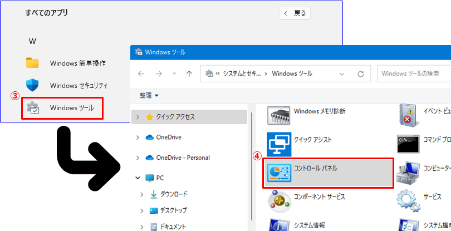The height and width of the screenshot is (231, 451).
Task: Open the 整理 menu
Action: click(x=149, y=96)
